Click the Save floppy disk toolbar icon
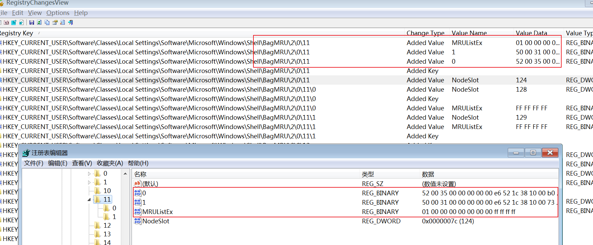593x245 pixels. click(x=32, y=23)
